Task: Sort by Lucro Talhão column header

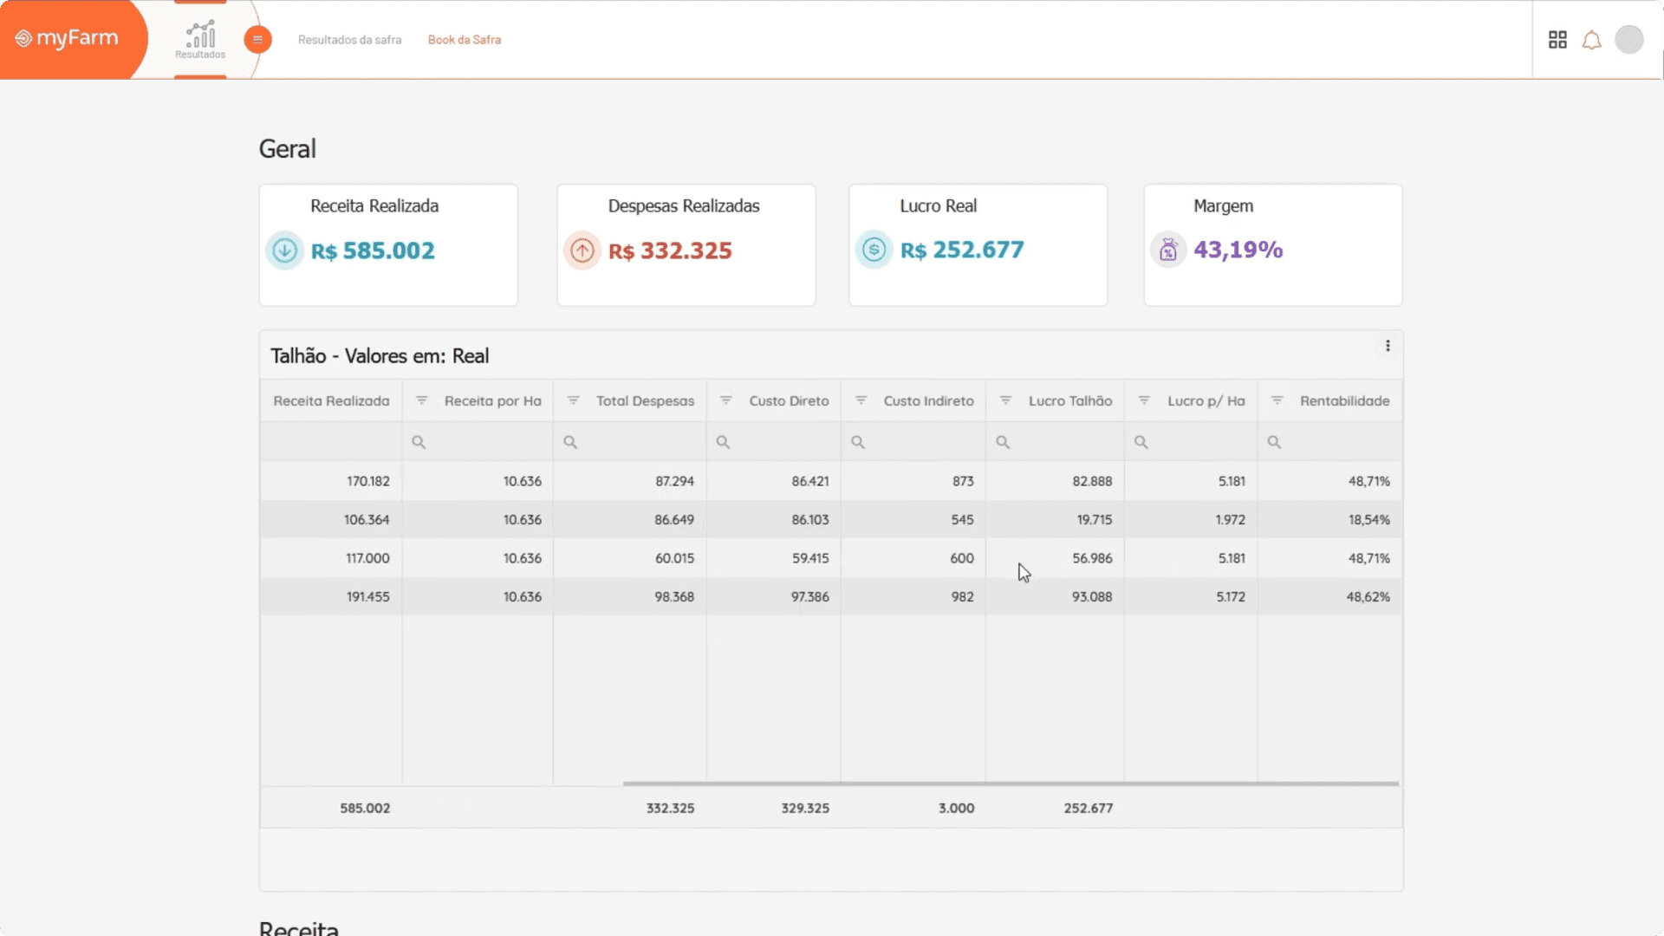Action: click(1070, 401)
